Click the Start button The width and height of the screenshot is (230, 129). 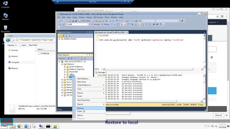[x=4, y=126]
